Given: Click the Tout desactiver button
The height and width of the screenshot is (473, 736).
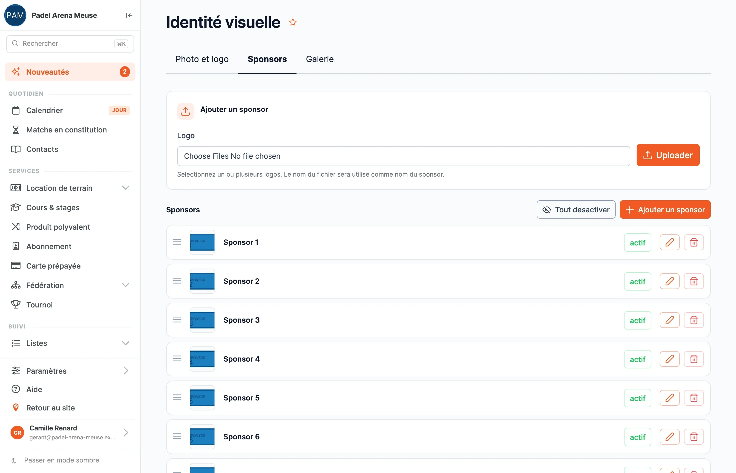Looking at the screenshot, I should (576, 209).
